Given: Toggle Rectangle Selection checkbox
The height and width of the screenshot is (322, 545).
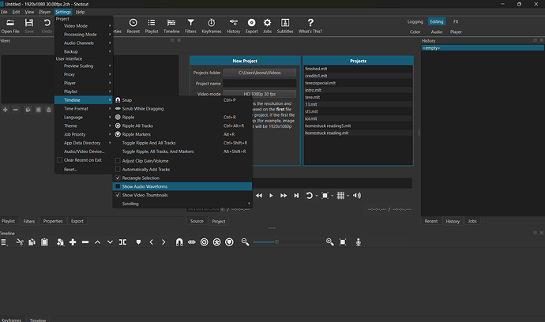Looking at the screenshot, I should pos(118,178).
